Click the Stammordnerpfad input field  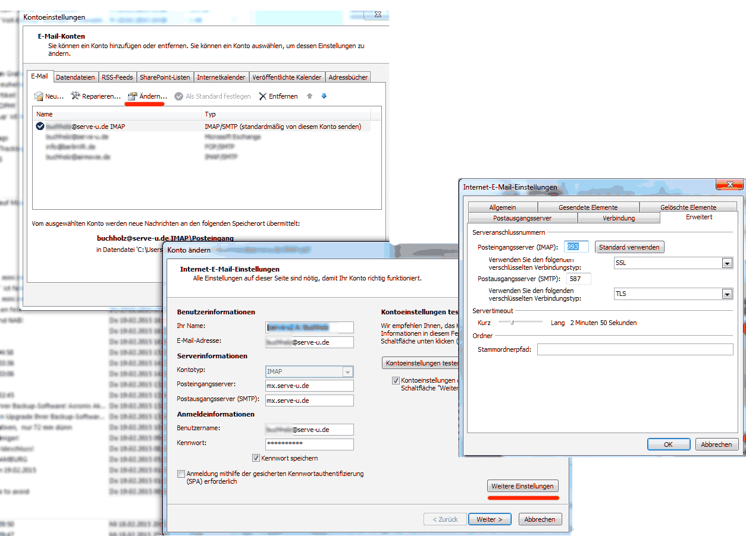click(x=635, y=349)
